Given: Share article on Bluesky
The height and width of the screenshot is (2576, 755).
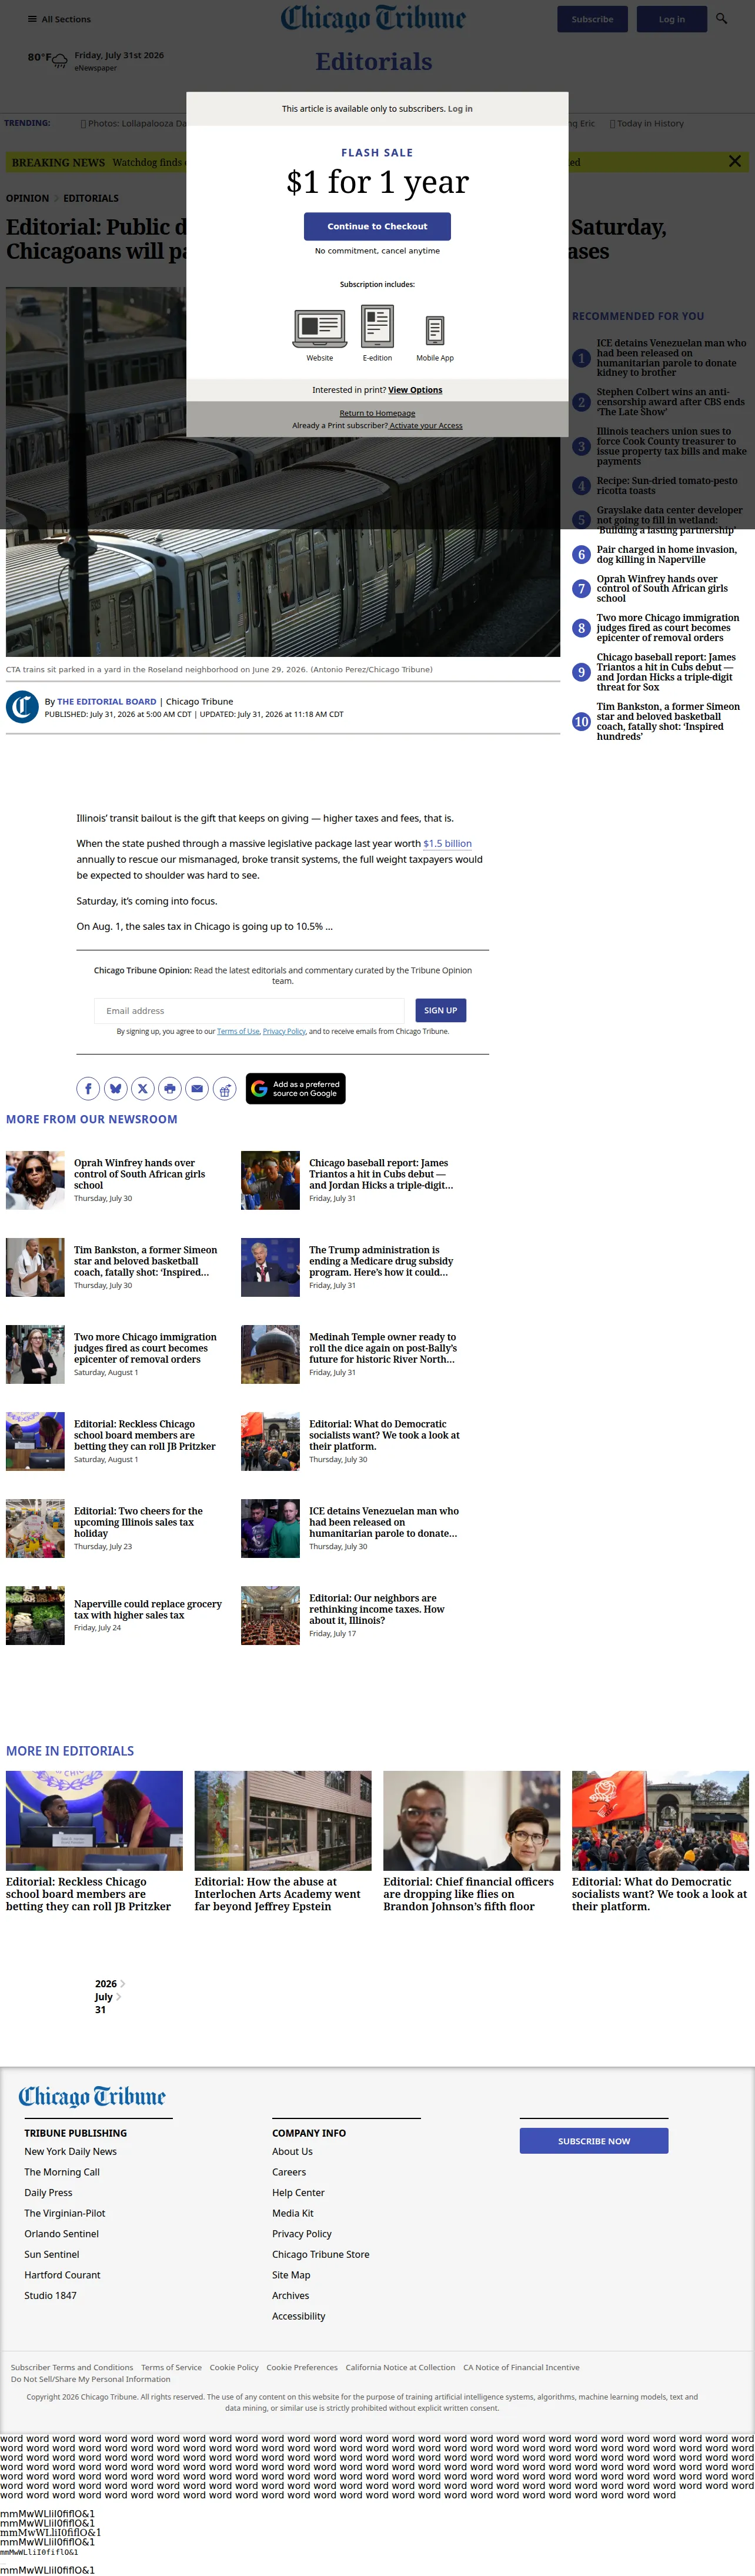Looking at the screenshot, I should (x=116, y=1089).
